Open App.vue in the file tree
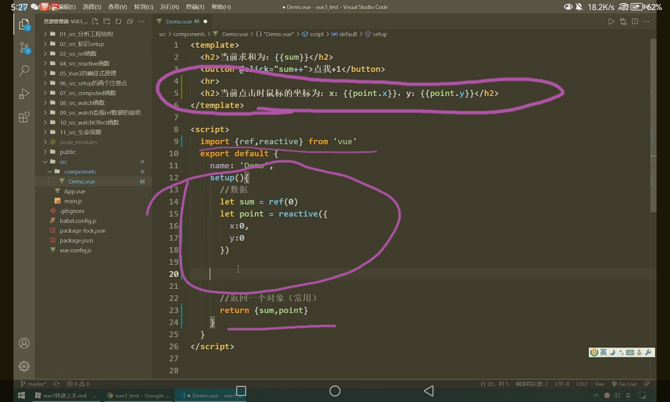 tap(75, 191)
